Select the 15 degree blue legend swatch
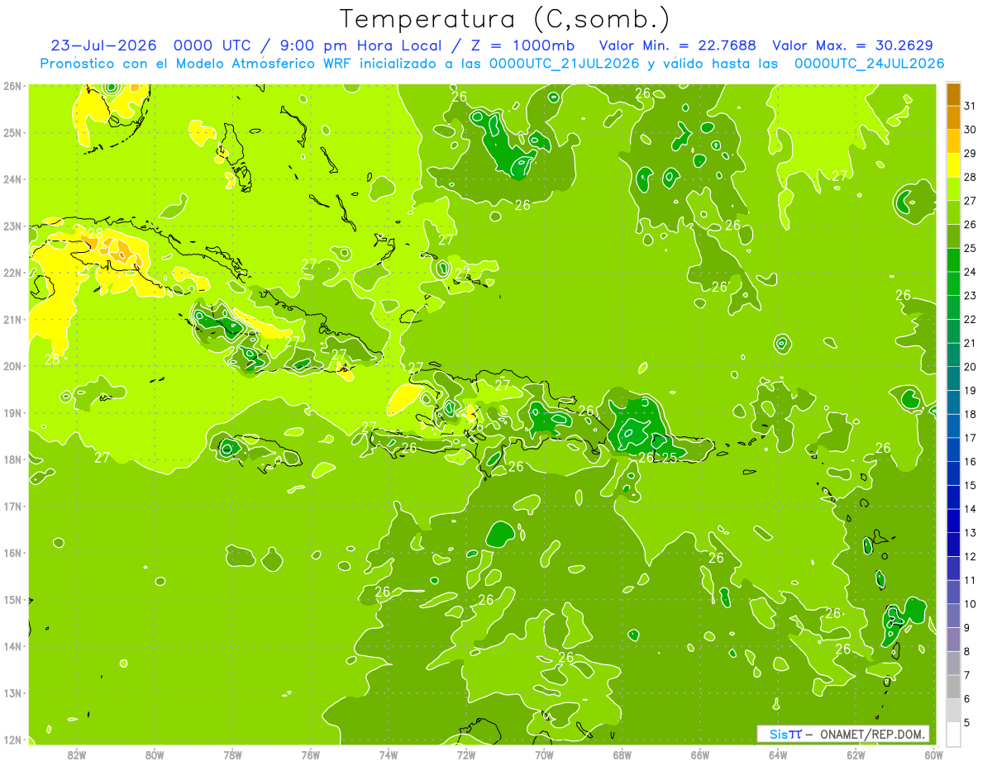This screenshot has width=992, height=766. point(952,473)
